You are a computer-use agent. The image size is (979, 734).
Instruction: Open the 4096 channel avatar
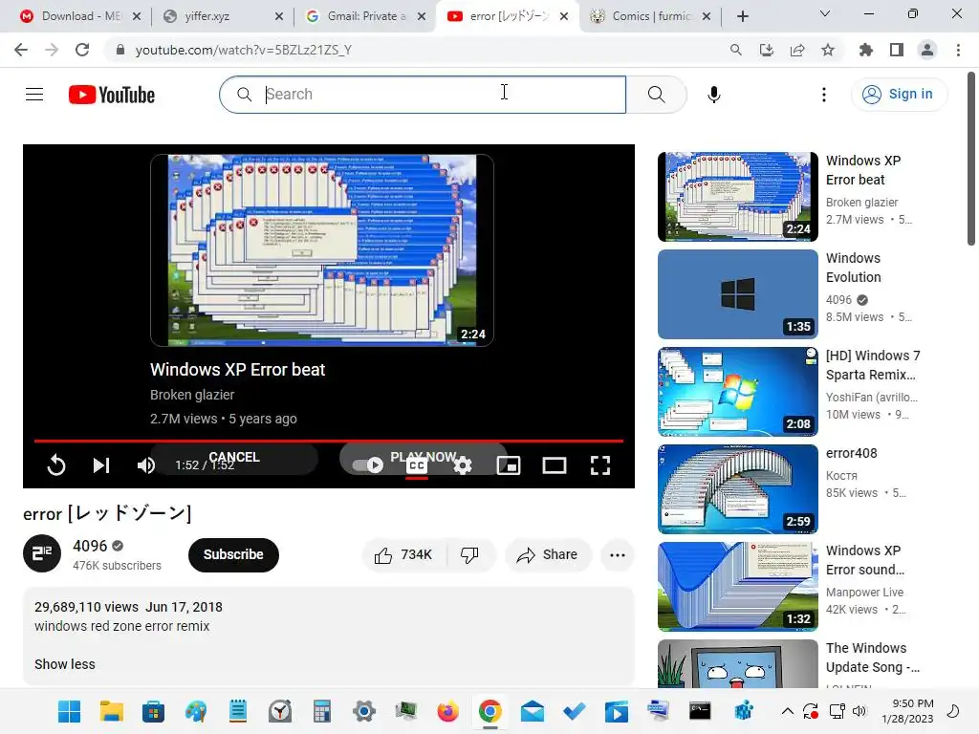coord(42,553)
